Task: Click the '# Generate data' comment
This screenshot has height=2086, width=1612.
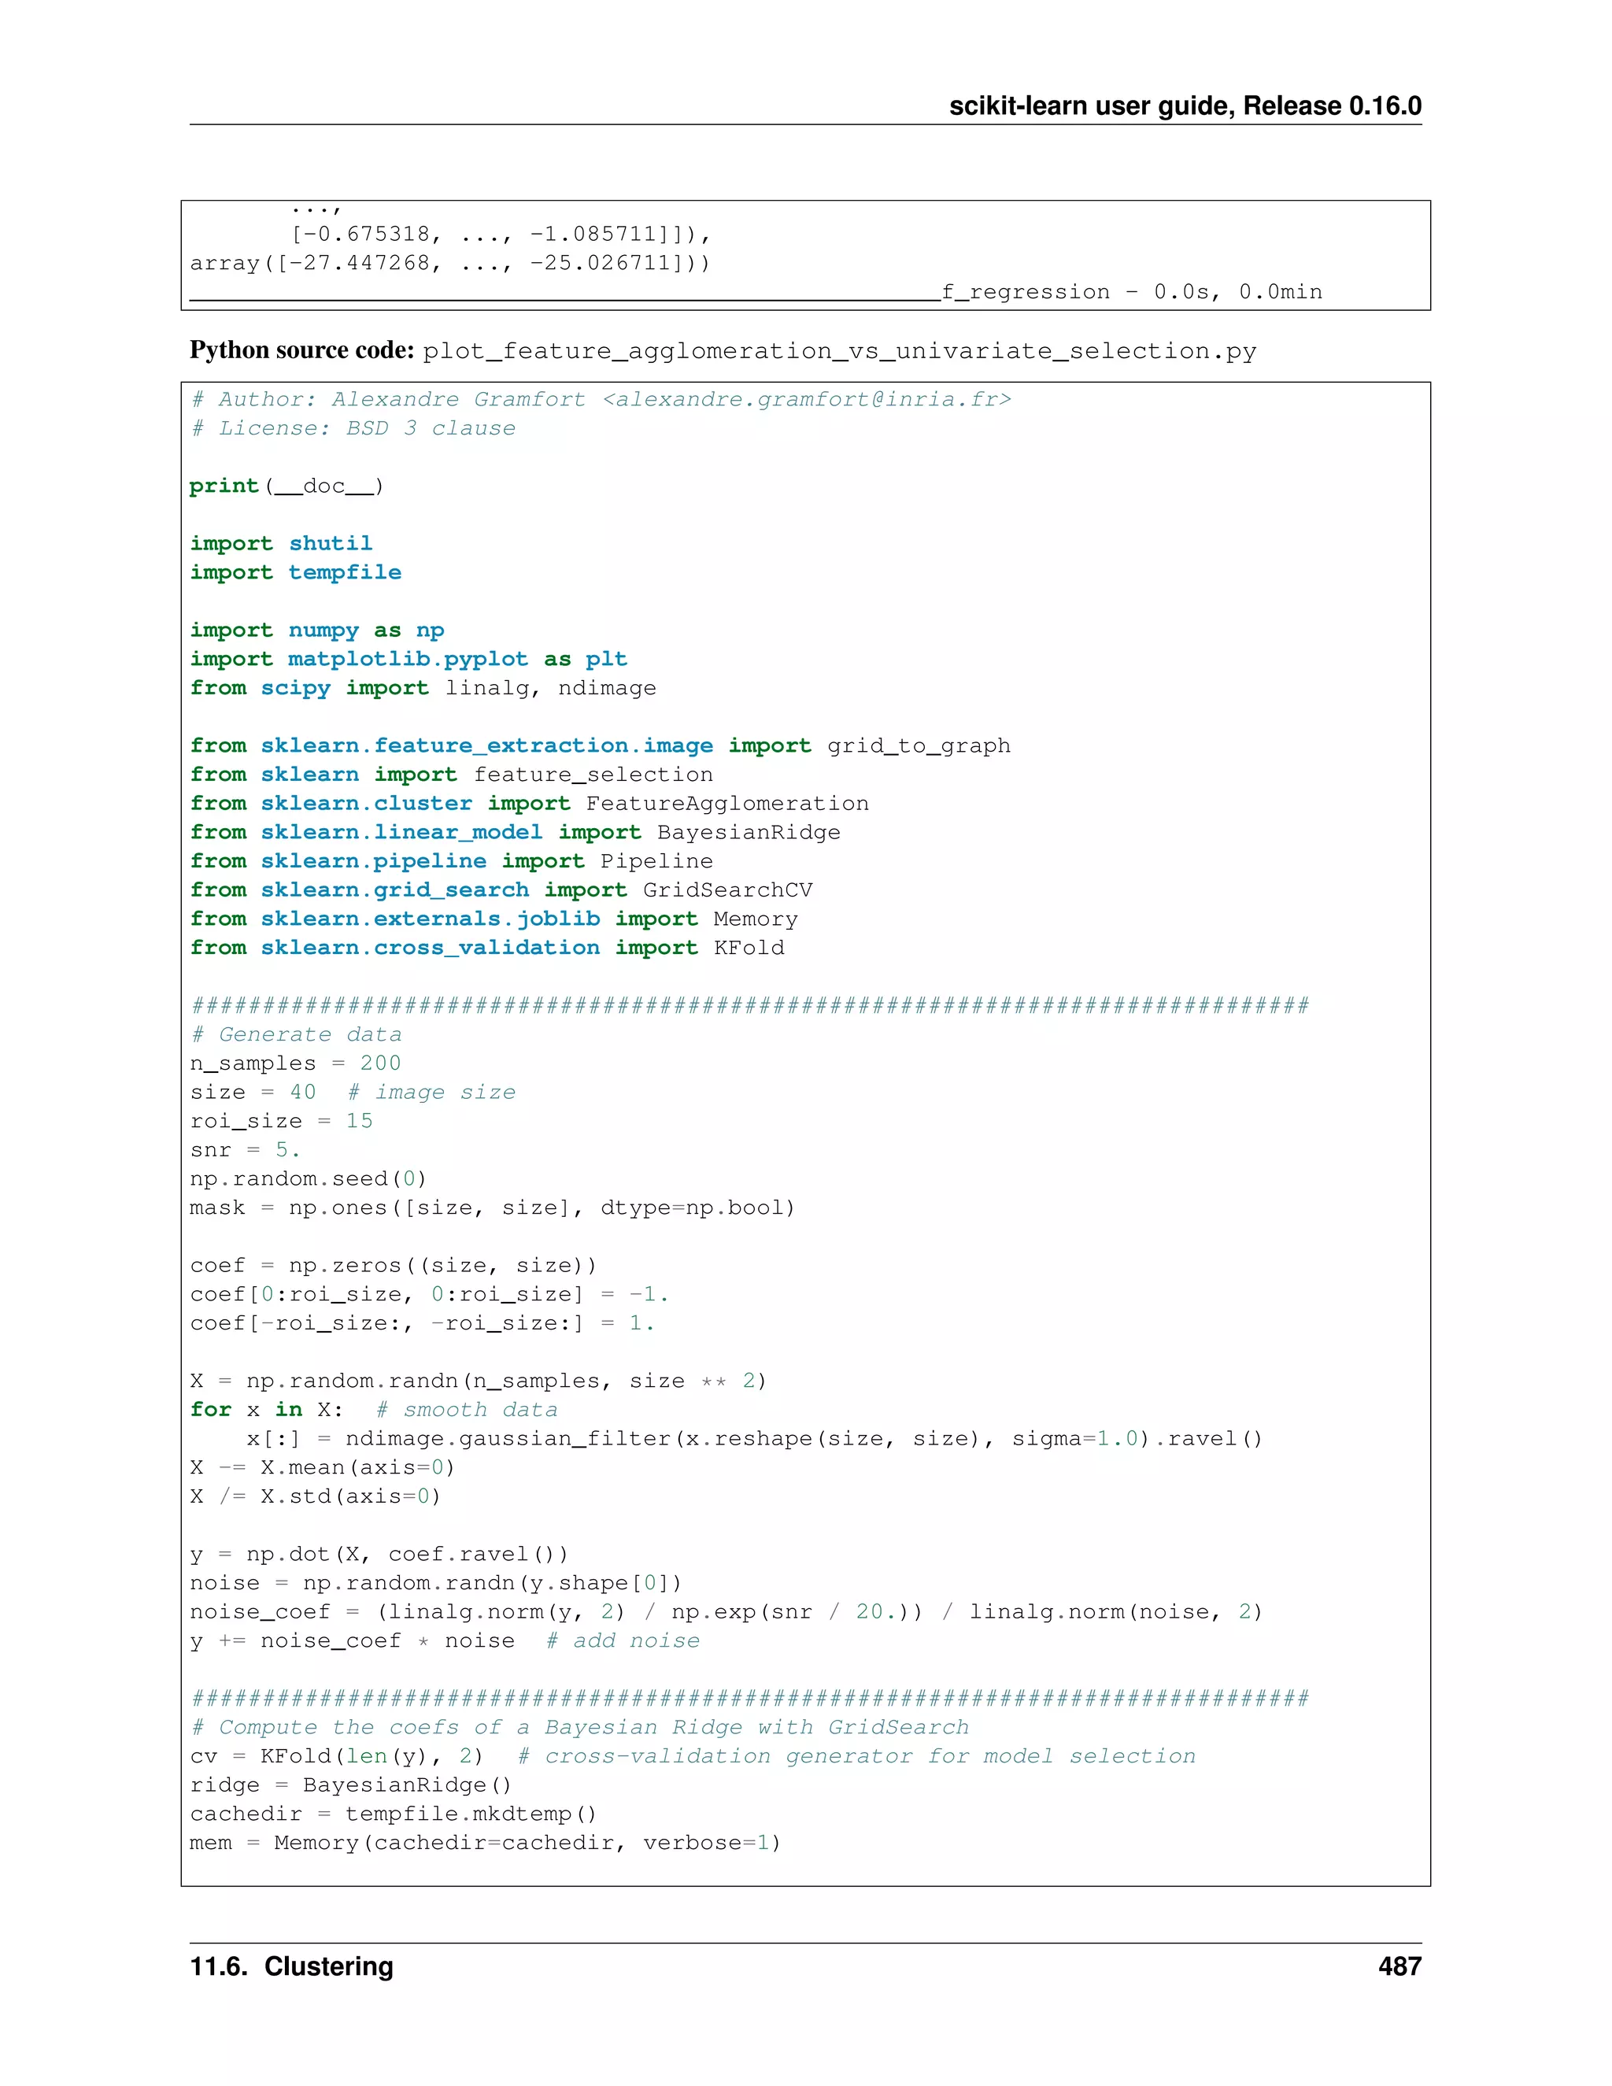Action: (296, 1034)
